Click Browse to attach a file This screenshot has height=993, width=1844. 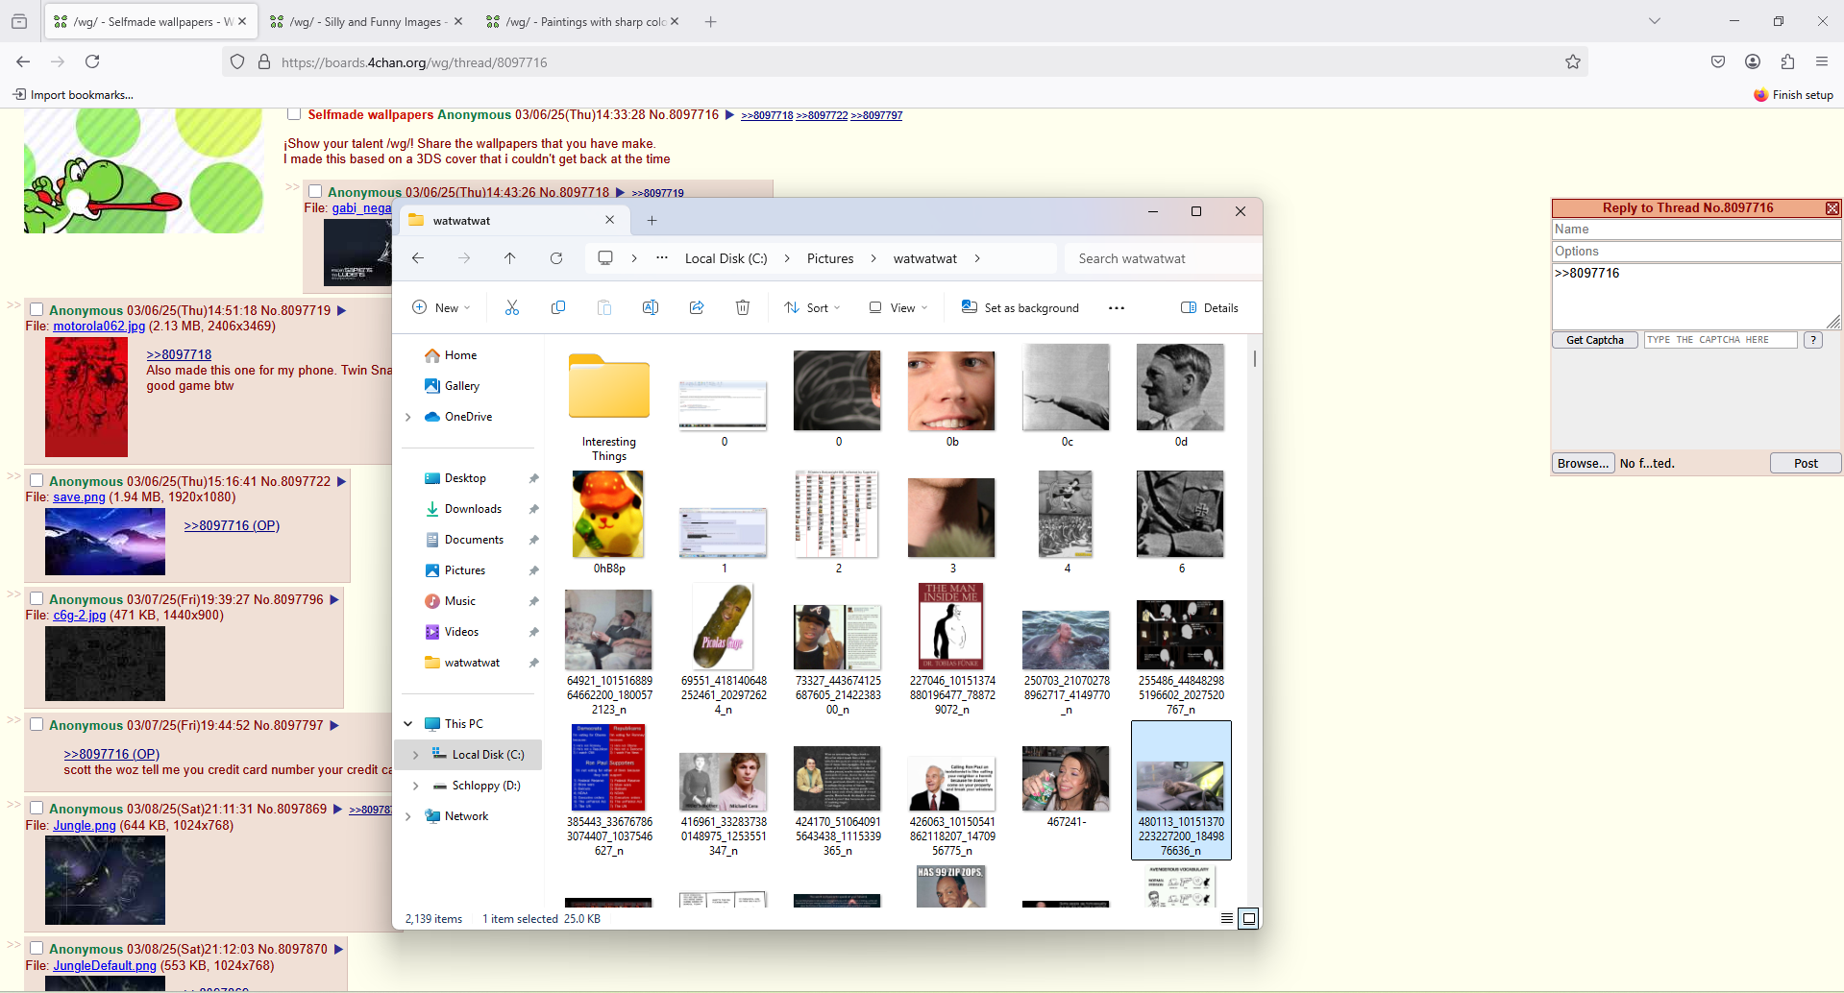point(1583,463)
